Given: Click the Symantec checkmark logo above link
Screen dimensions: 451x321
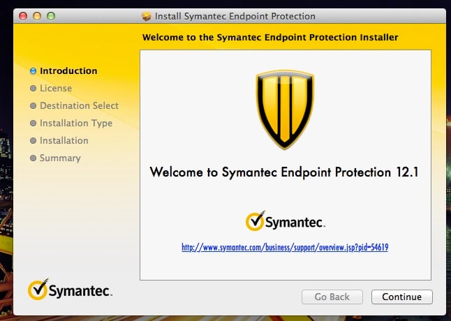Looking at the screenshot, I should click(x=285, y=221).
